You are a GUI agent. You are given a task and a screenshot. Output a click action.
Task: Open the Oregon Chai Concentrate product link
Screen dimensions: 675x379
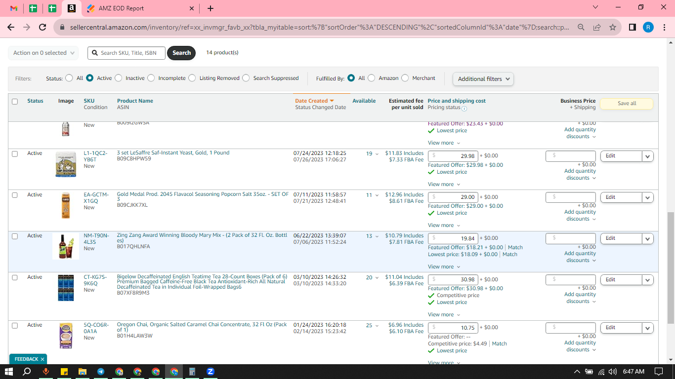pos(202,327)
